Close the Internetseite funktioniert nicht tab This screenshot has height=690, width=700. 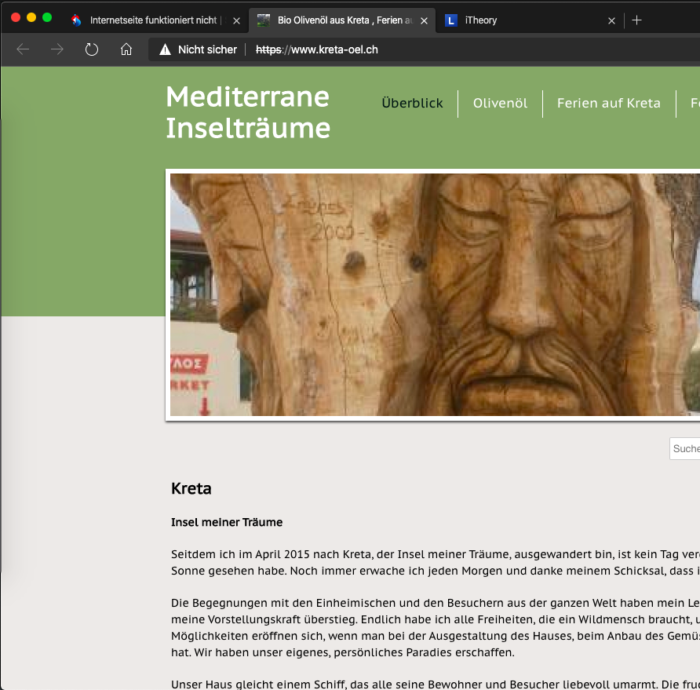pos(236,20)
